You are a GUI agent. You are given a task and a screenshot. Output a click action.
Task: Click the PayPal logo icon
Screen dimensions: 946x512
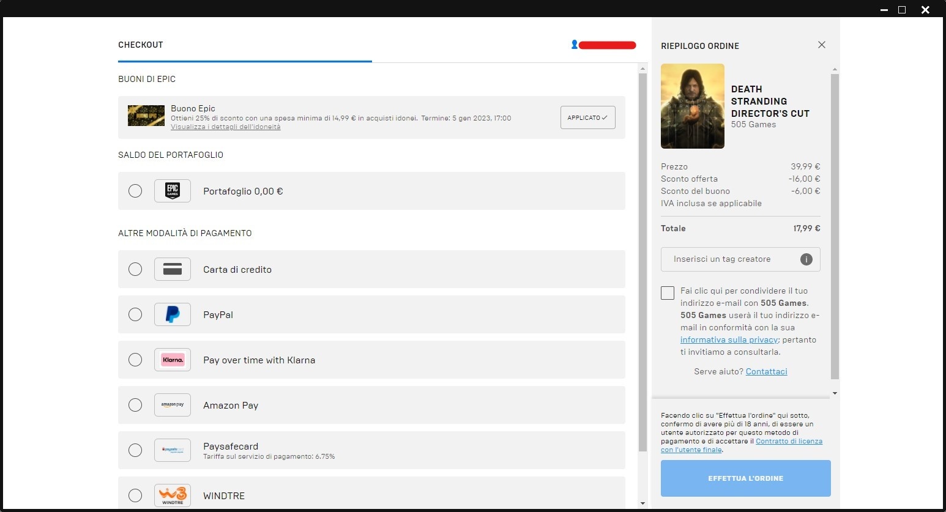[173, 314]
